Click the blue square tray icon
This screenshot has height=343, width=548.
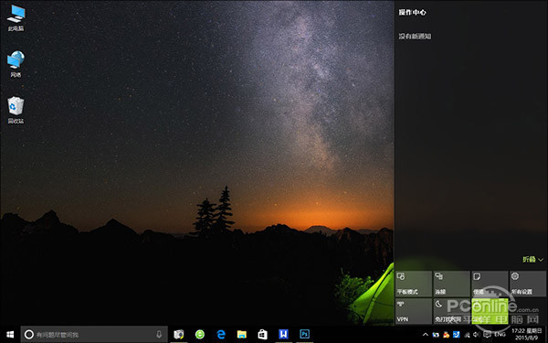[x=457, y=335]
